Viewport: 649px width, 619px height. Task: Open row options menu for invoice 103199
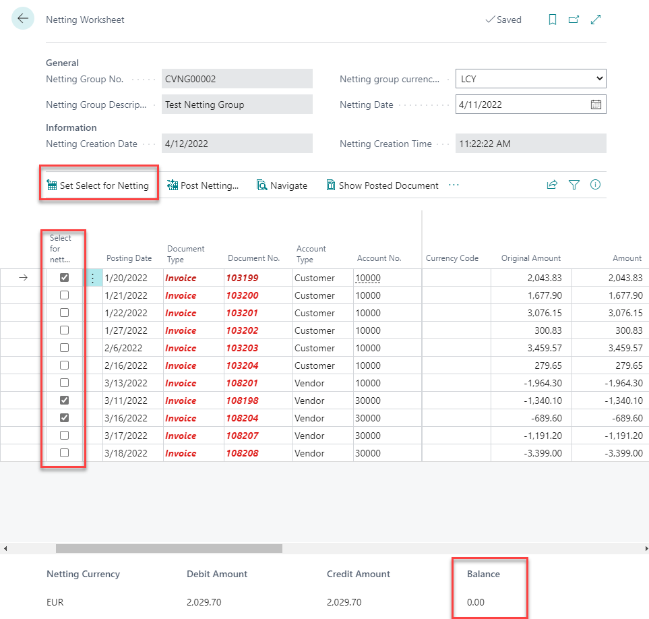point(93,278)
